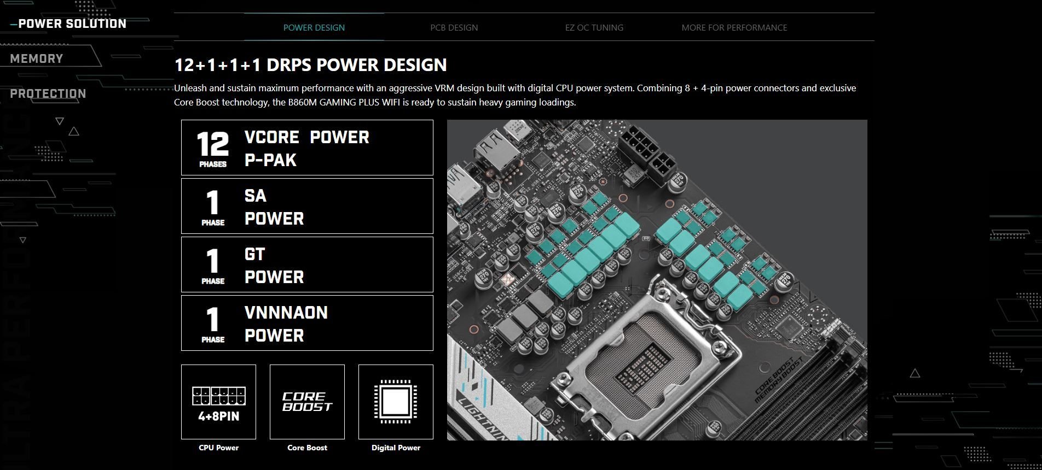Screen dimensions: 1042x470
Task: Click the 4+8PIN CPU Power icon
Action: coord(218,402)
